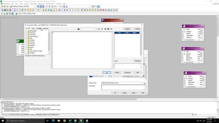Open Excel from the taskbar
The width and height of the screenshot is (219, 123).
pos(70,121)
